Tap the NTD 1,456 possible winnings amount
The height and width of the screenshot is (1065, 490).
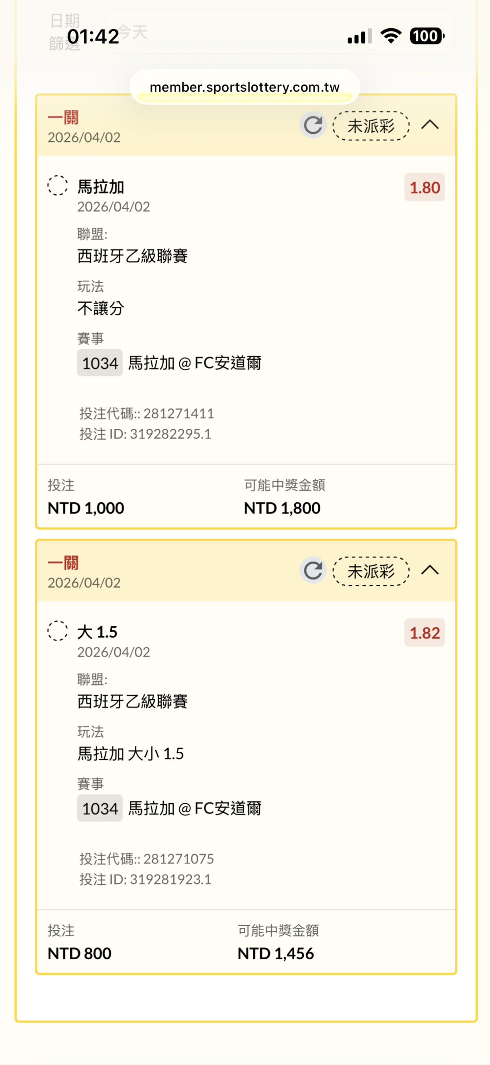(276, 953)
